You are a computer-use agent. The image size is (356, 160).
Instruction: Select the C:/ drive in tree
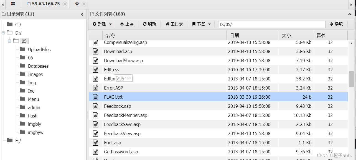(x=18, y=25)
